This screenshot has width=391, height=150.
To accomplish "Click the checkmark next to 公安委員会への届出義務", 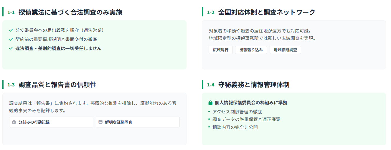I will pos(11,30).
